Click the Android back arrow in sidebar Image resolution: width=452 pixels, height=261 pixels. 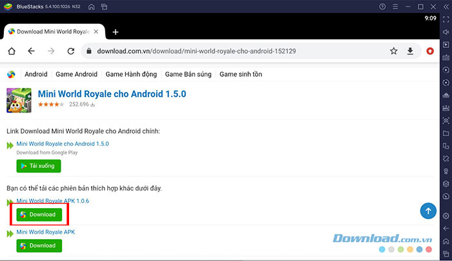(446, 229)
